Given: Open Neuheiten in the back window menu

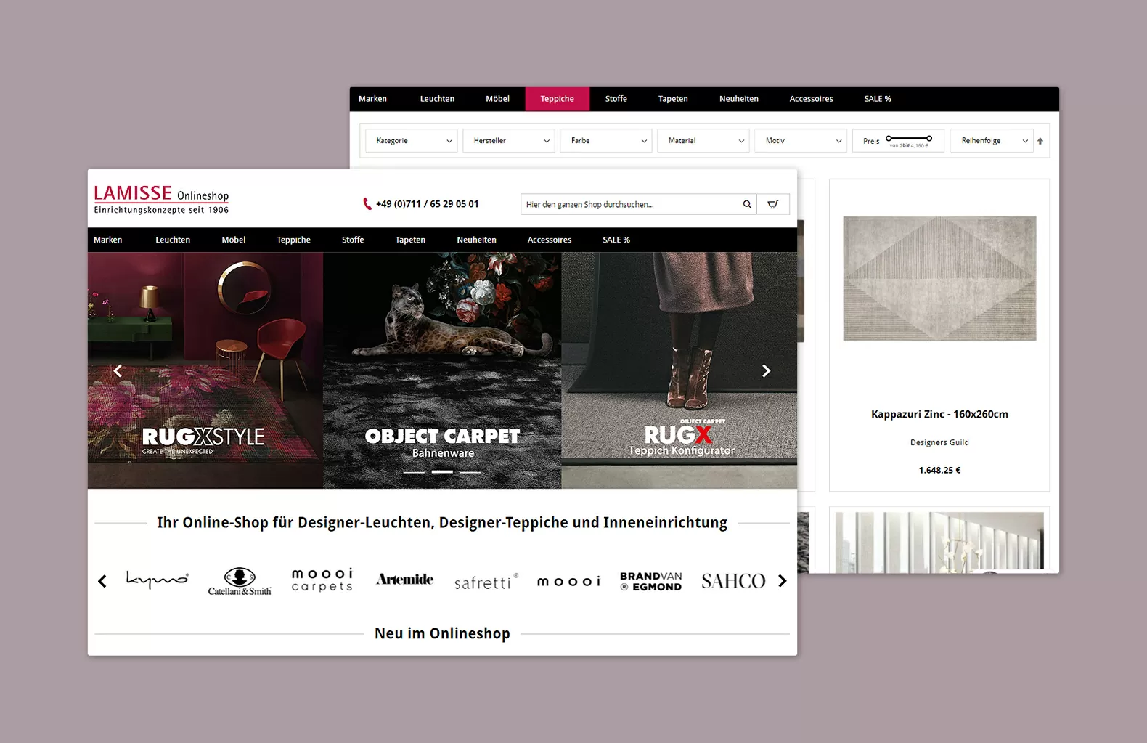Looking at the screenshot, I should point(739,99).
